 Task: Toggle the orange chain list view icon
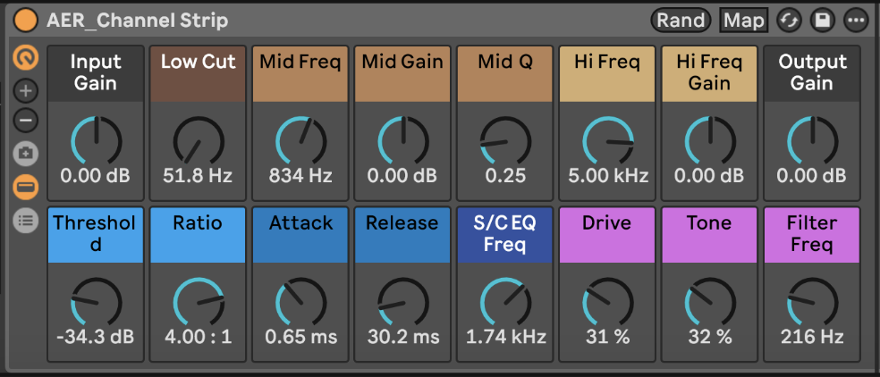pyautogui.click(x=26, y=188)
